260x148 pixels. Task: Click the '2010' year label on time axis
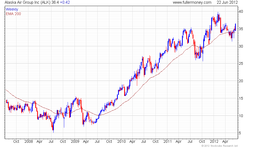(122, 142)
